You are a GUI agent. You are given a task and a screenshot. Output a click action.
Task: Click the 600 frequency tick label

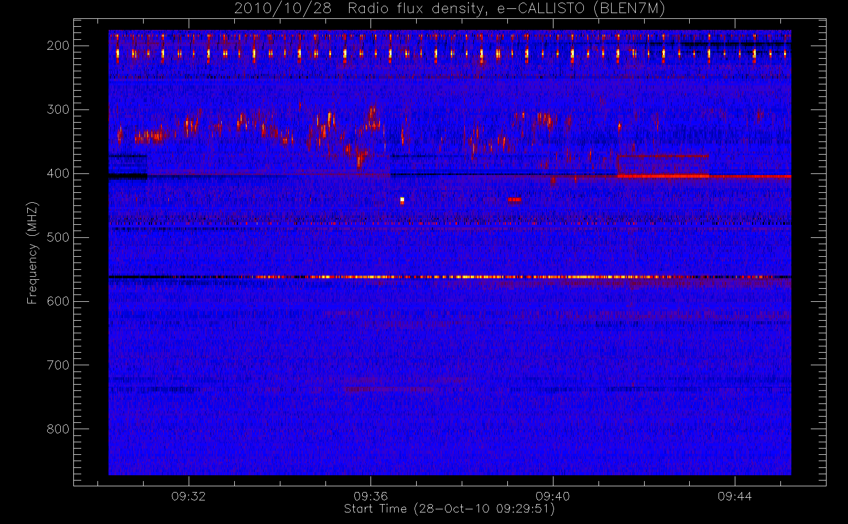pyautogui.click(x=58, y=301)
